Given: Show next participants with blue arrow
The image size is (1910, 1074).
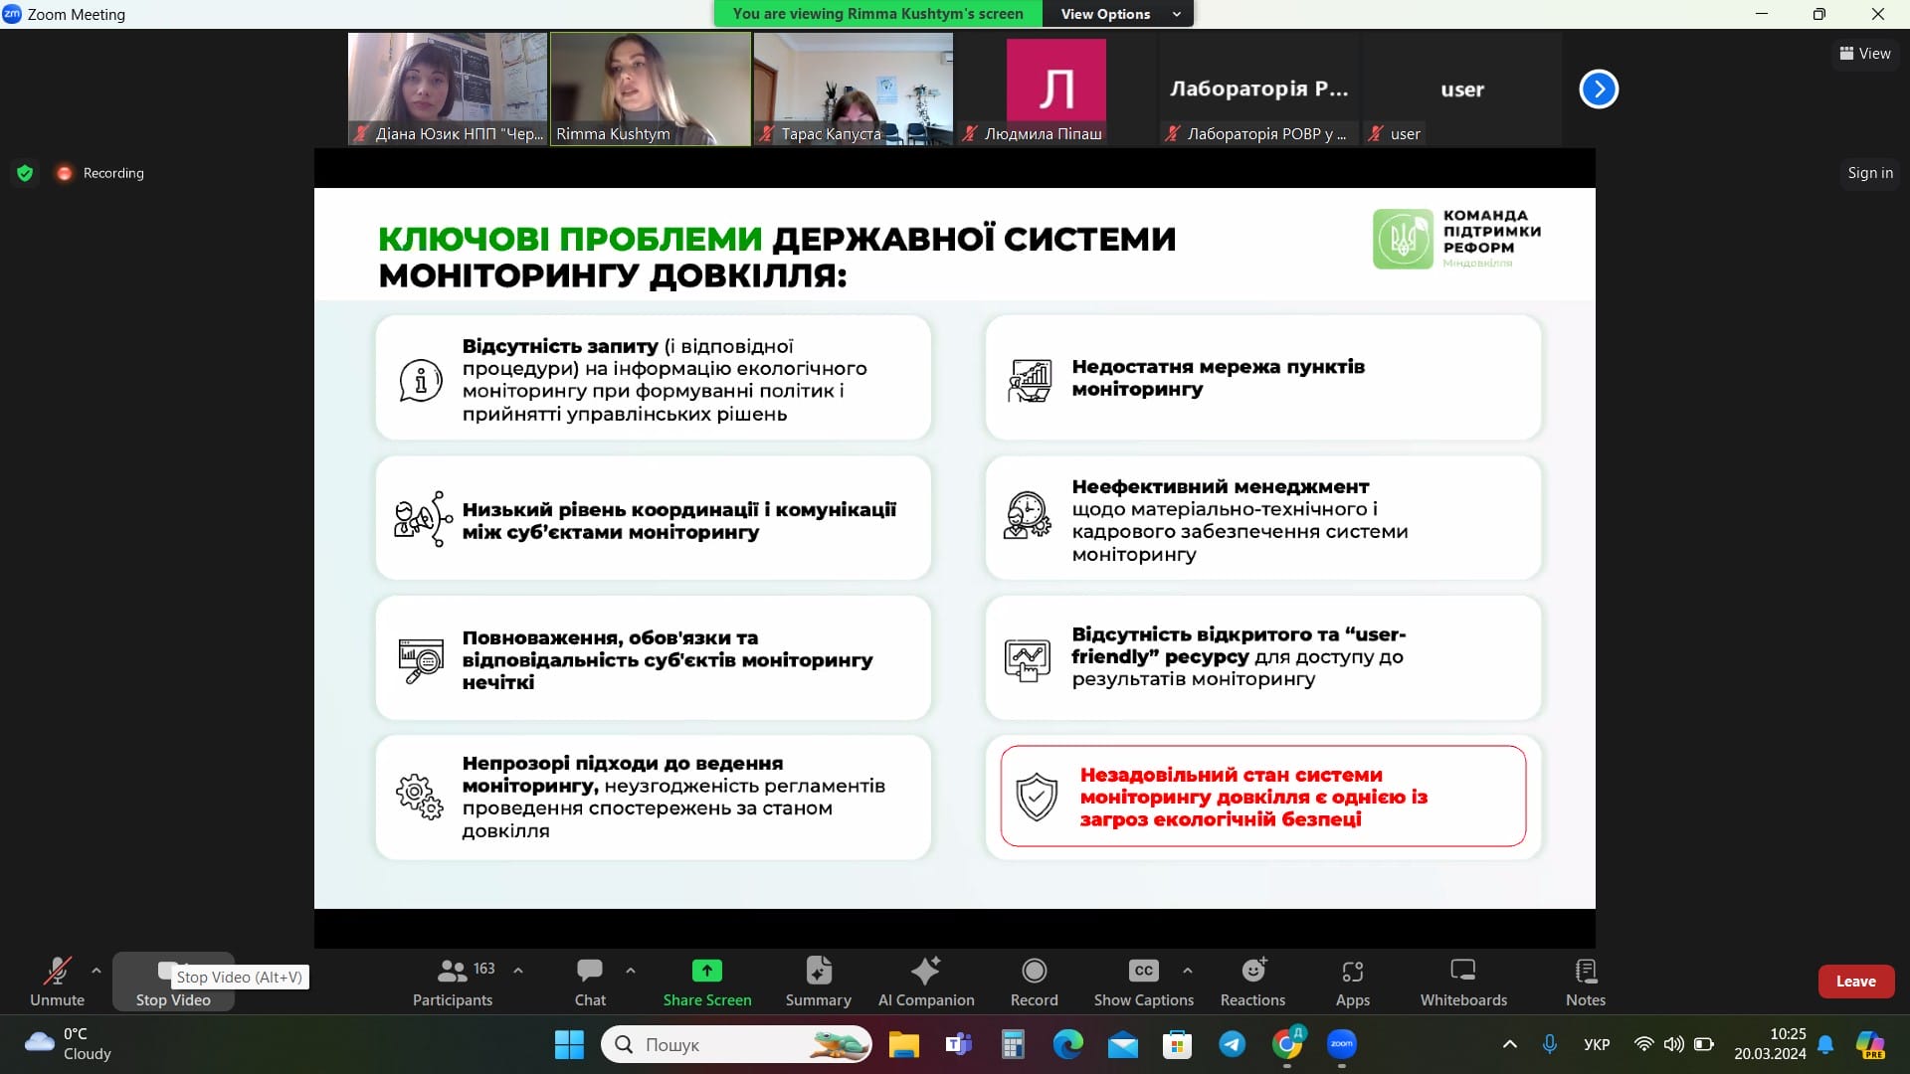Looking at the screenshot, I should click(x=1599, y=89).
